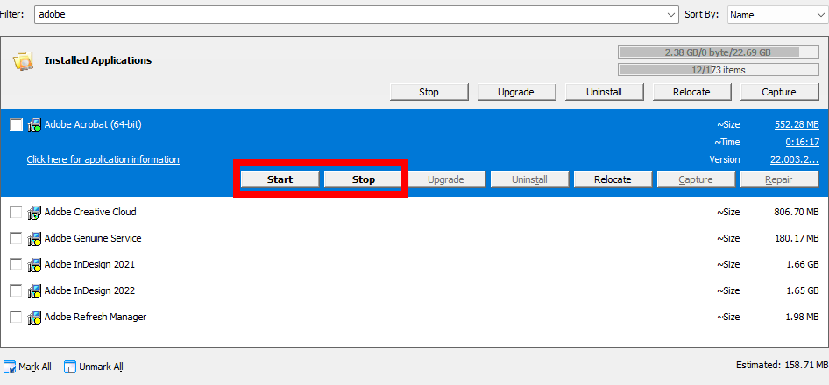Viewport: 829px width, 385px height.
Task: Click the Adobe Acrobat (64-bit) application icon
Action: (x=34, y=125)
